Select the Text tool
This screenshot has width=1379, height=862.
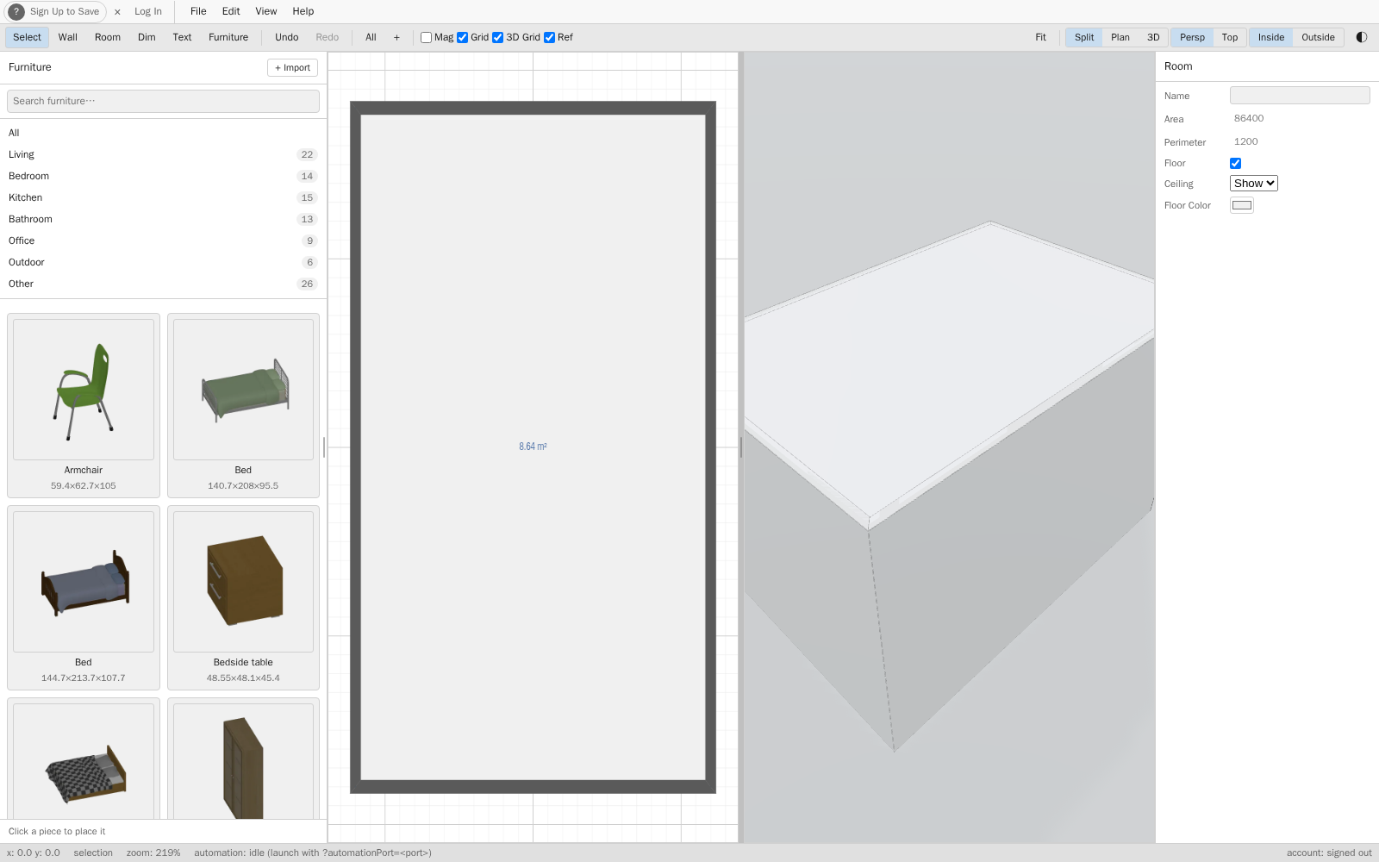[x=182, y=37]
